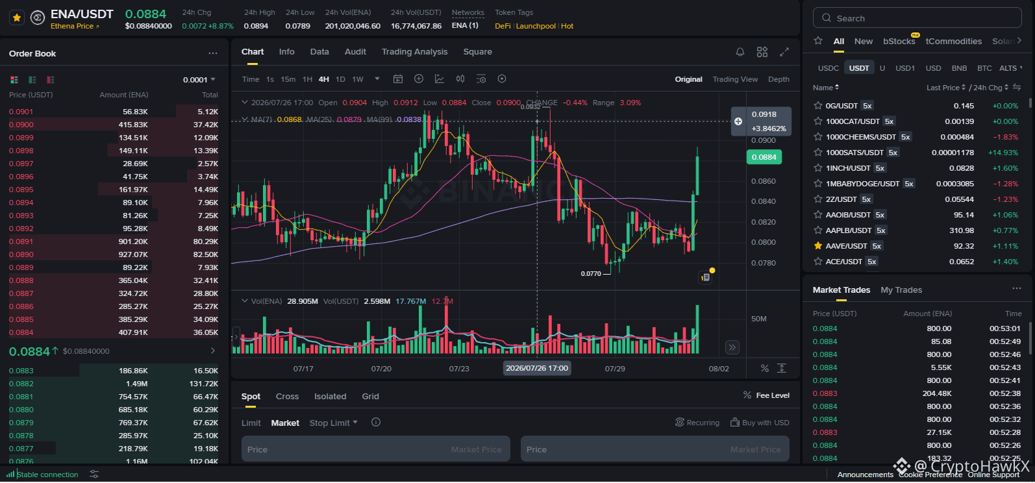Expand the ALTS quote currency dropdown
The height and width of the screenshot is (483, 1035).
tap(1011, 68)
